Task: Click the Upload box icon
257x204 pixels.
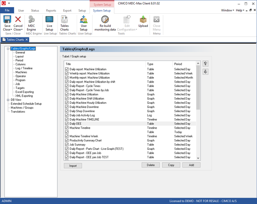Action: [x=143, y=19]
